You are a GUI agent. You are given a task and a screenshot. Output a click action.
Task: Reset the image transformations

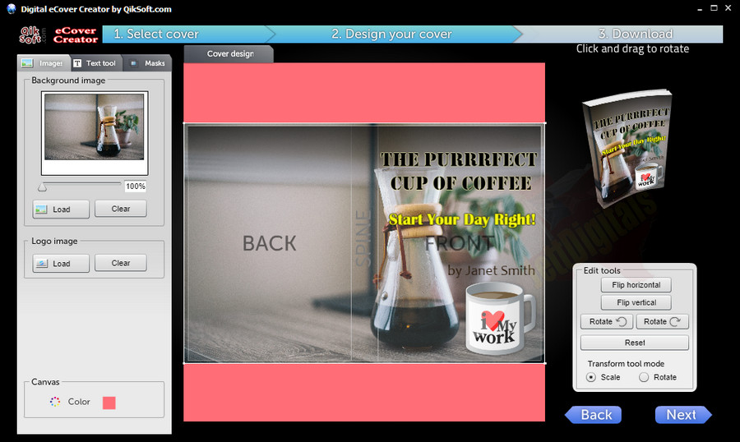(x=634, y=343)
